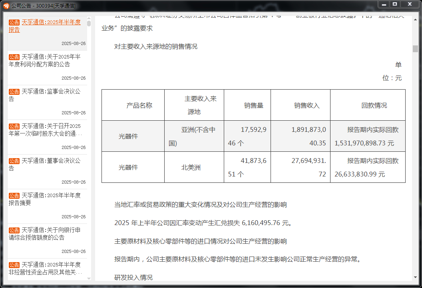Click 公告 badge beside 非经营性资金占用 item

[14, 264]
